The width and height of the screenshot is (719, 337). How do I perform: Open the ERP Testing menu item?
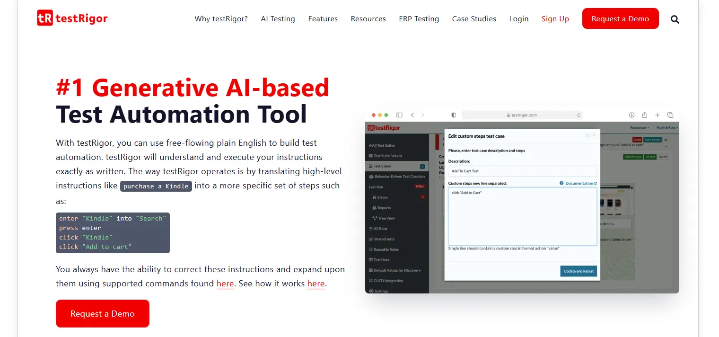tap(419, 18)
